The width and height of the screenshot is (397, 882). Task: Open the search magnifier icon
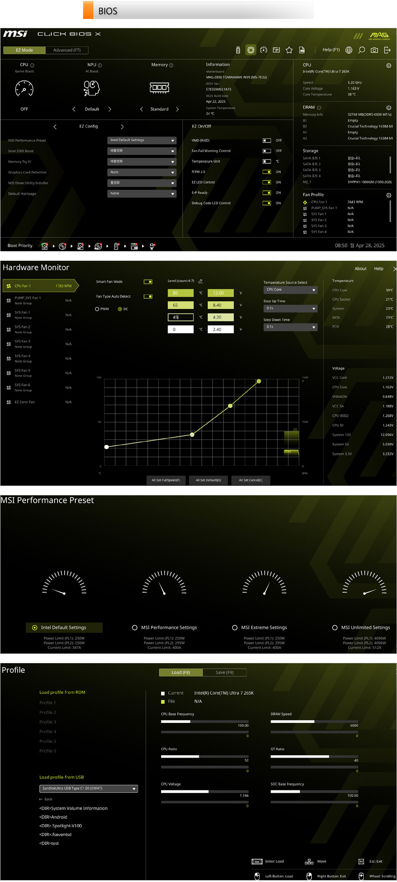(361, 50)
